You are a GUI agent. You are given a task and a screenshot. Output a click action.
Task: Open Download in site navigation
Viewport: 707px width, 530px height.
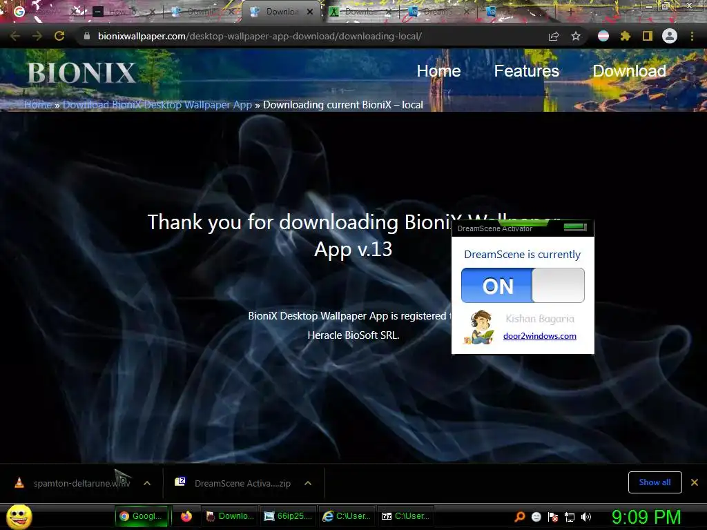tap(629, 71)
